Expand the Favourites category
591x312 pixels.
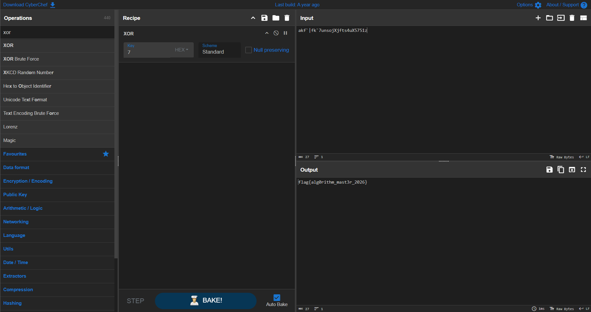point(57,154)
